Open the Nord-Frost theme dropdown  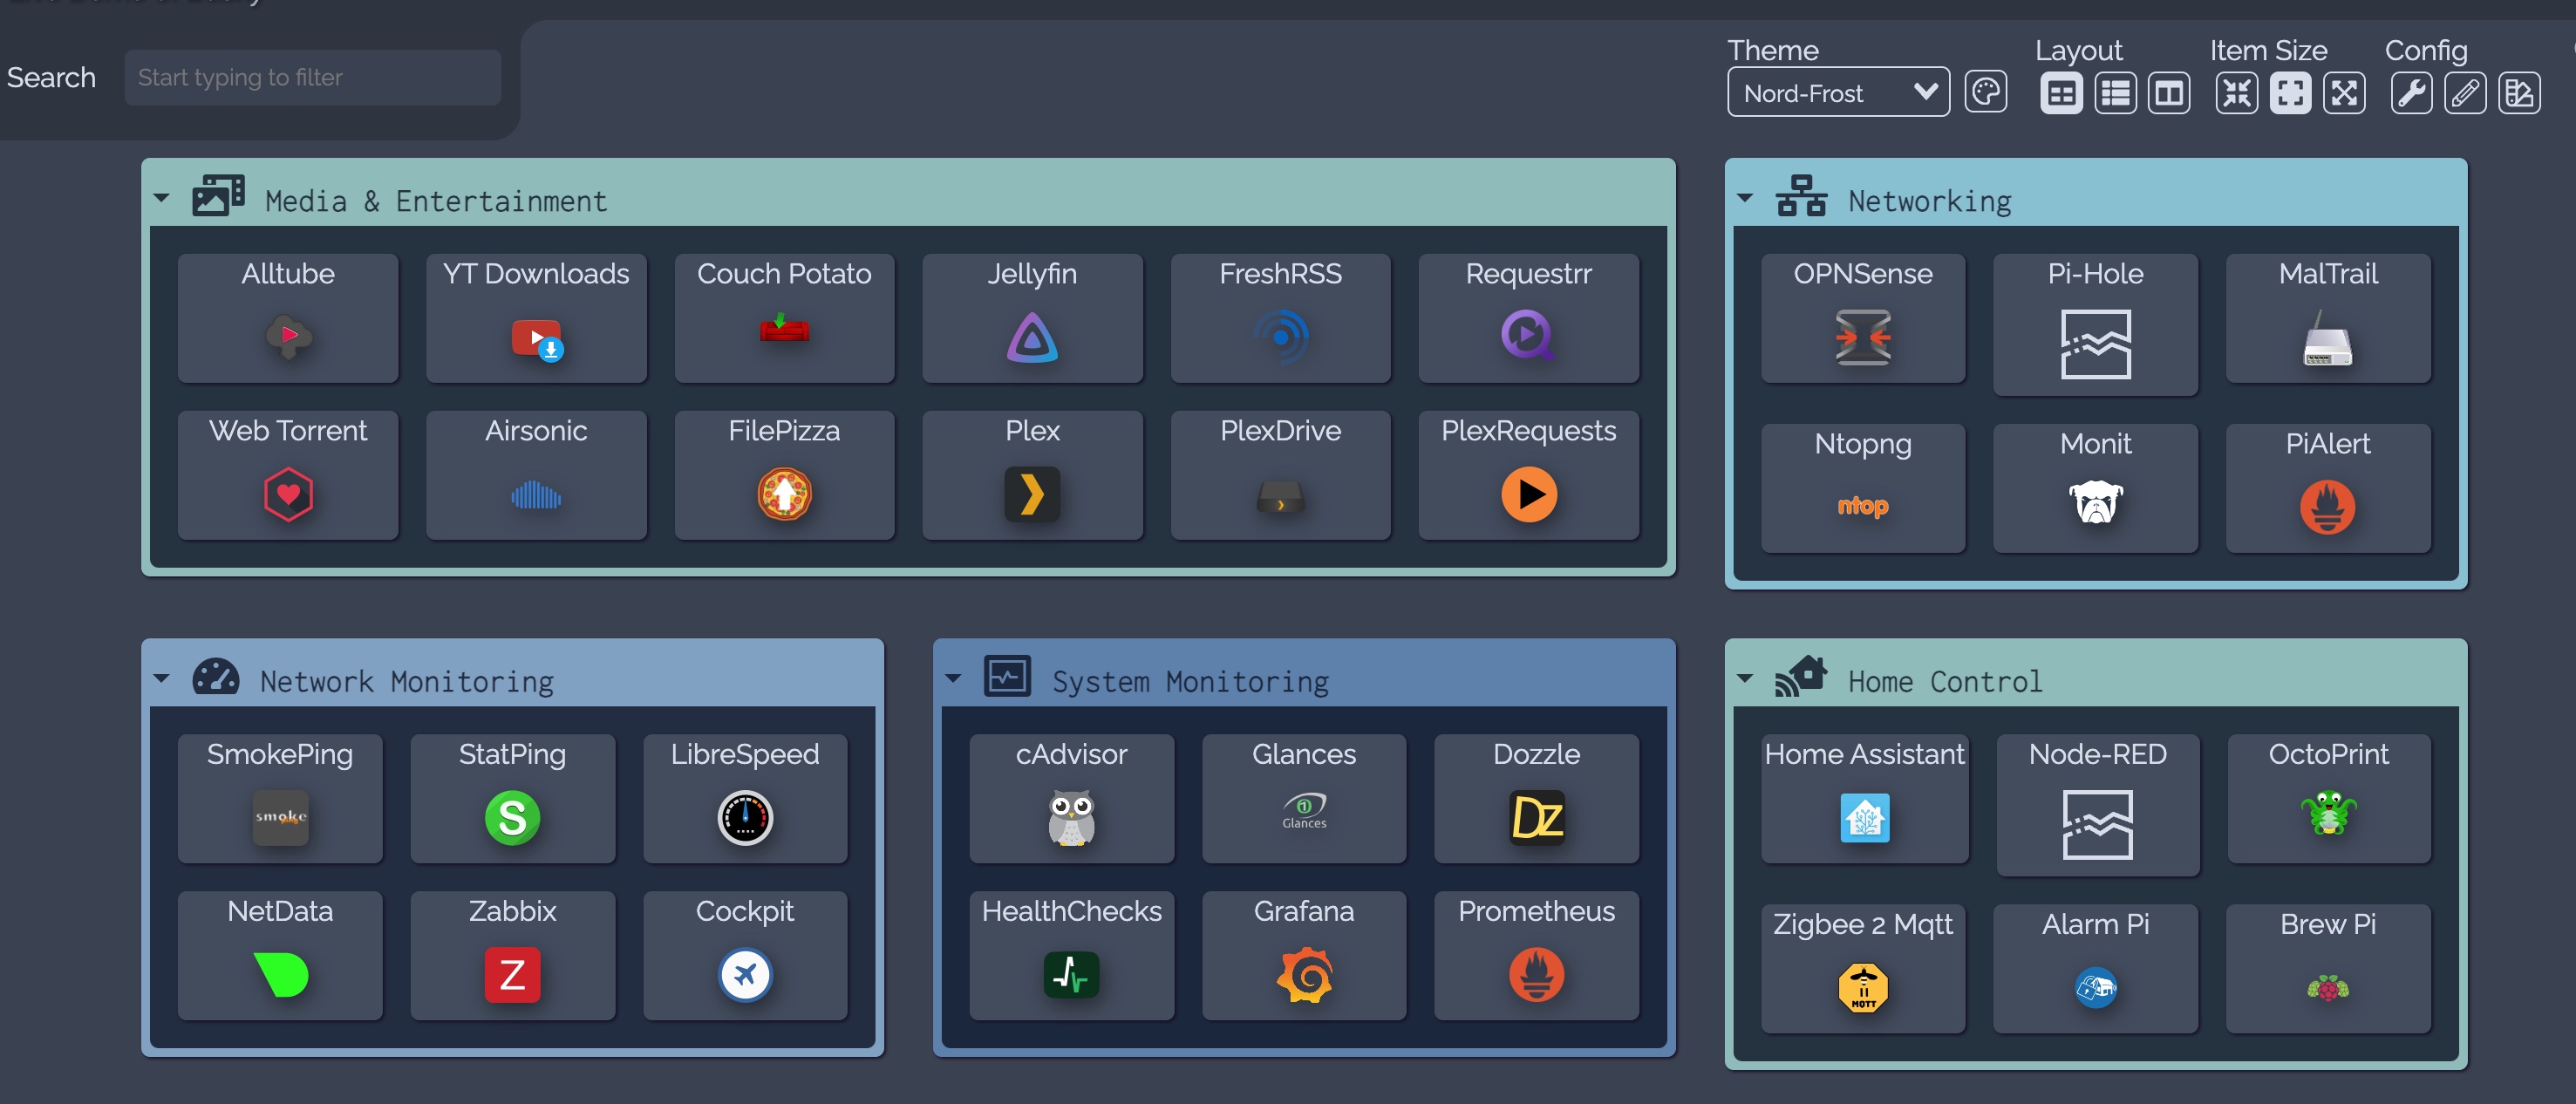coord(1838,92)
